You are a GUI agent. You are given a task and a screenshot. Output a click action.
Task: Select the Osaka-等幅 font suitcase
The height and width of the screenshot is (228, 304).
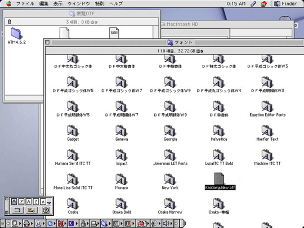[218, 204]
